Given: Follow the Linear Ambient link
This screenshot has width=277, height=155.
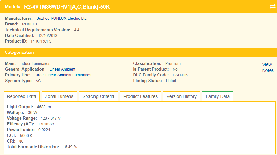Looking at the screenshot, I should [x=62, y=69].
